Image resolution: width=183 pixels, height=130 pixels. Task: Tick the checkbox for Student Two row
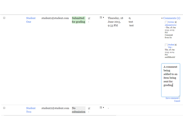point(4,108)
